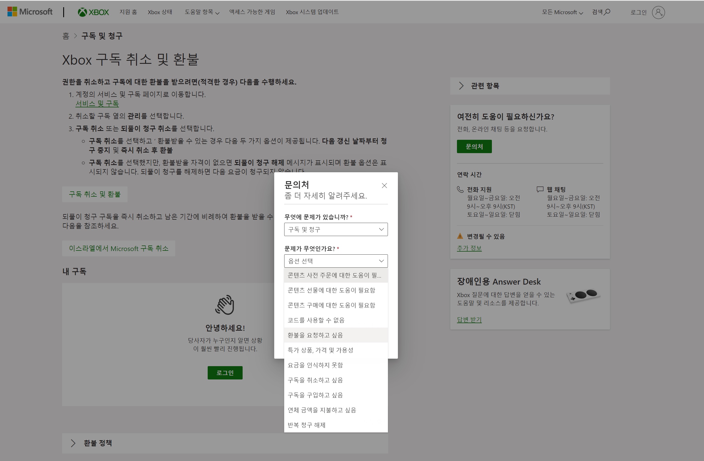Viewport: 704px width, 461px height.
Task: Click the search magnifier icon
Action: click(607, 12)
